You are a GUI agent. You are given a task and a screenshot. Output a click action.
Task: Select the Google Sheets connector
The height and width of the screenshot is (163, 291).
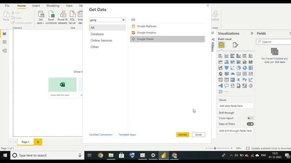(167, 39)
